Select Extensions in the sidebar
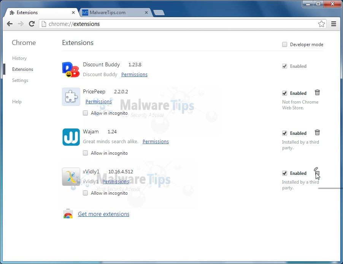Viewport: 343px width, 264px height. coord(22,69)
